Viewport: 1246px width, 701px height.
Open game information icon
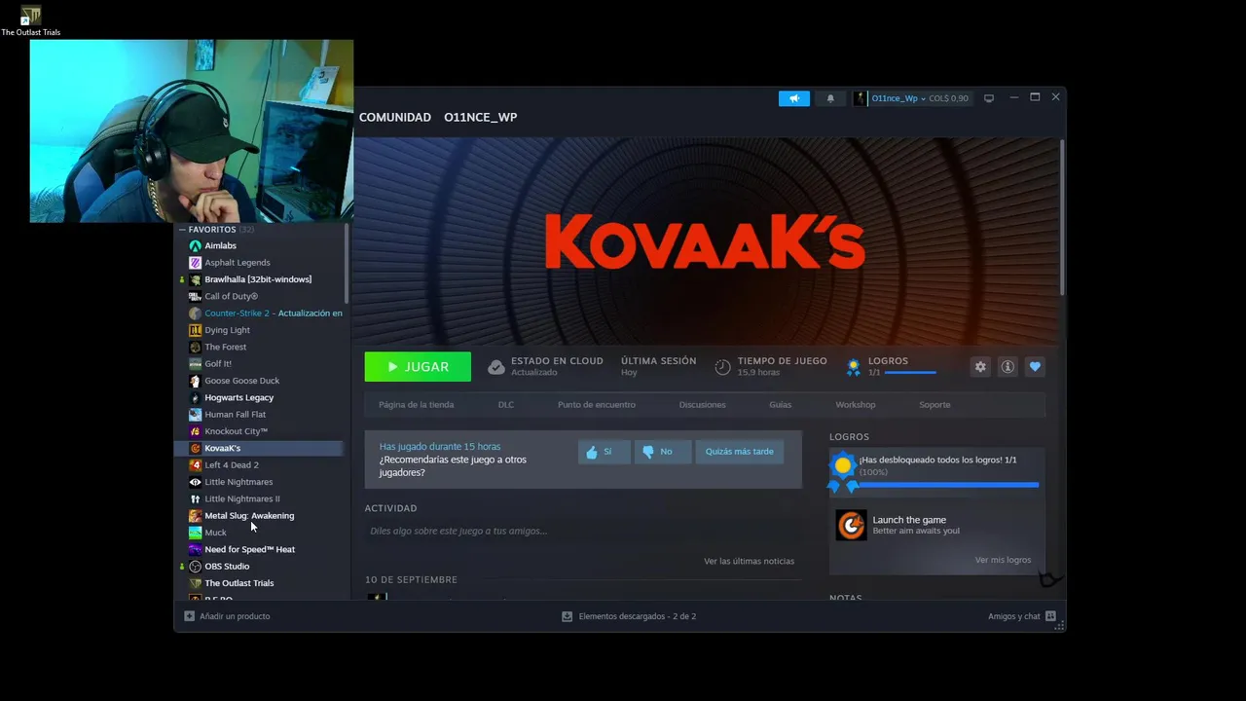coord(1008,367)
